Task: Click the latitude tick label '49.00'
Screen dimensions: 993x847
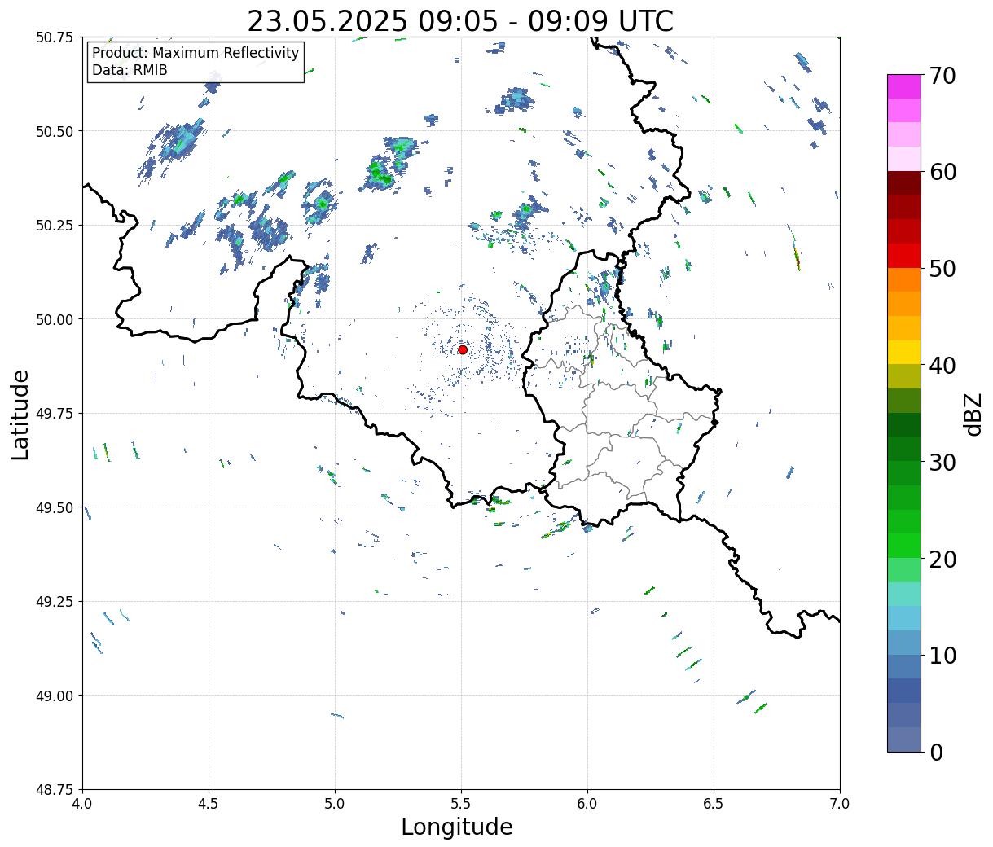Action: [54, 696]
